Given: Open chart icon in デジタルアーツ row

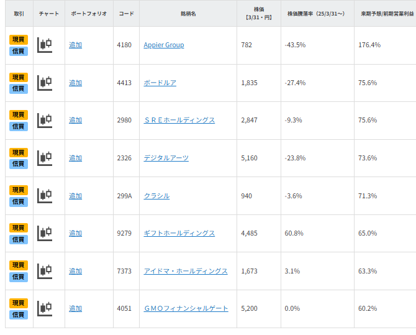Looking at the screenshot, I should tap(45, 158).
